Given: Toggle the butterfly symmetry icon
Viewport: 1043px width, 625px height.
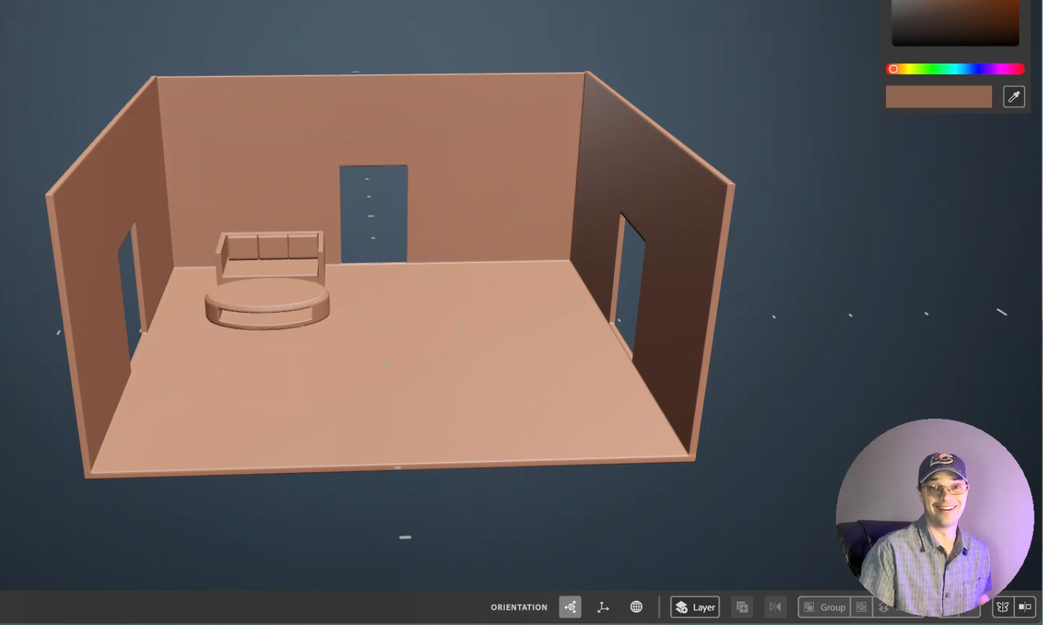Looking at the screenshot, I should pos(1002,607).
